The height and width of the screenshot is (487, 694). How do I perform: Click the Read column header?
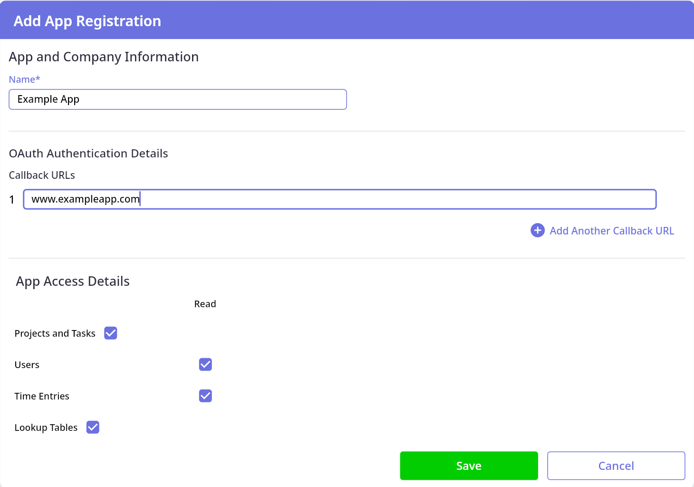click(x=205, y=304)
